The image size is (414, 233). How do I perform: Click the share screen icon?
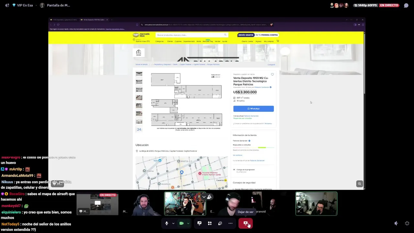click(x=199, y=223)
